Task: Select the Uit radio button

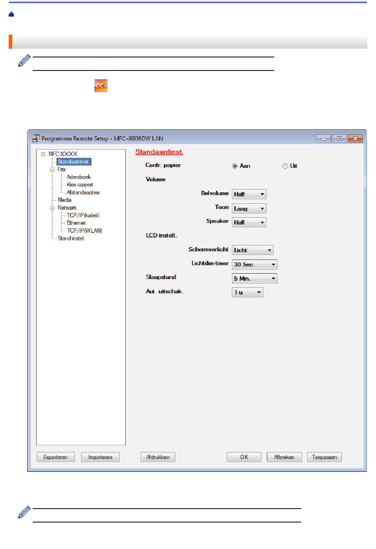Action: [285, 166]
